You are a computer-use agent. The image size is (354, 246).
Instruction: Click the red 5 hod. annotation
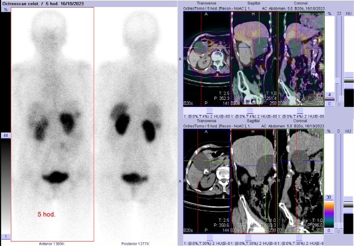coord(46,214)
